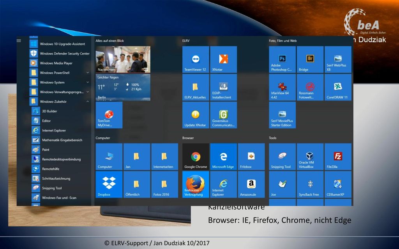Open the Berlin weather tile
Image resolution: width=399 pixels, height=249 pixels.
click(123, 87)
